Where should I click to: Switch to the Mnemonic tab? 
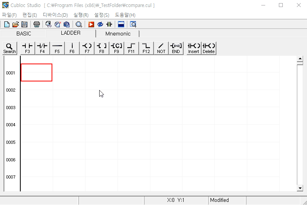118,34
